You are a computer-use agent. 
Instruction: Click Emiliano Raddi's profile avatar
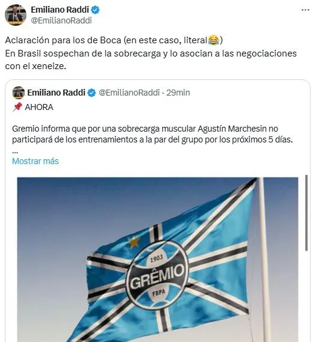(x=16, y=15)
